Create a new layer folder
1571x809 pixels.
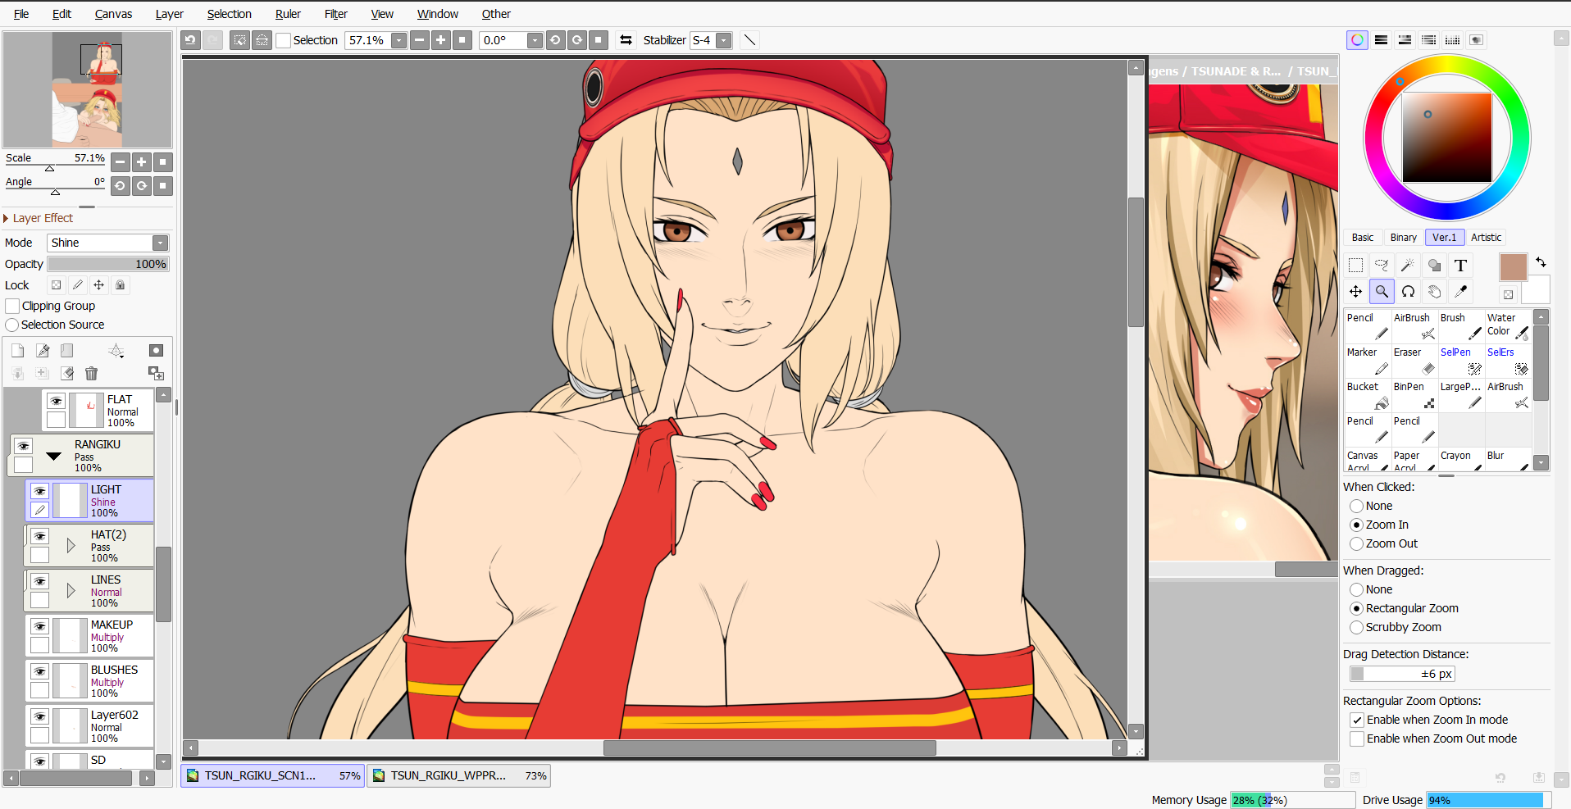[67, 351]
